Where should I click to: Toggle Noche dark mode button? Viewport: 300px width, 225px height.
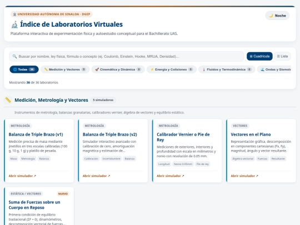coord(277,16)
